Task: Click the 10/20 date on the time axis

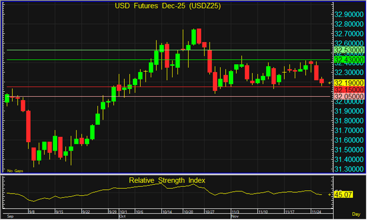Action: (188, 210)
